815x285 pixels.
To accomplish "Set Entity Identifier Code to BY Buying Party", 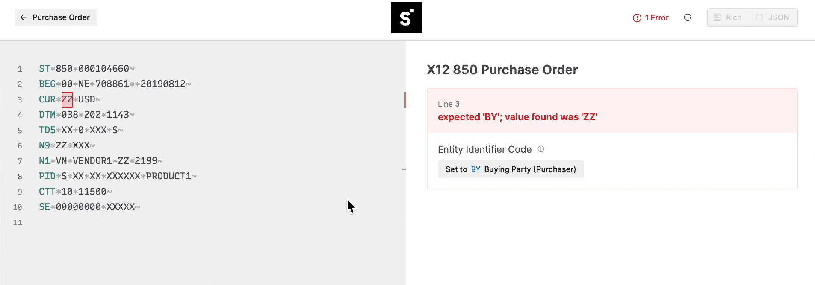I will [511, 169].
